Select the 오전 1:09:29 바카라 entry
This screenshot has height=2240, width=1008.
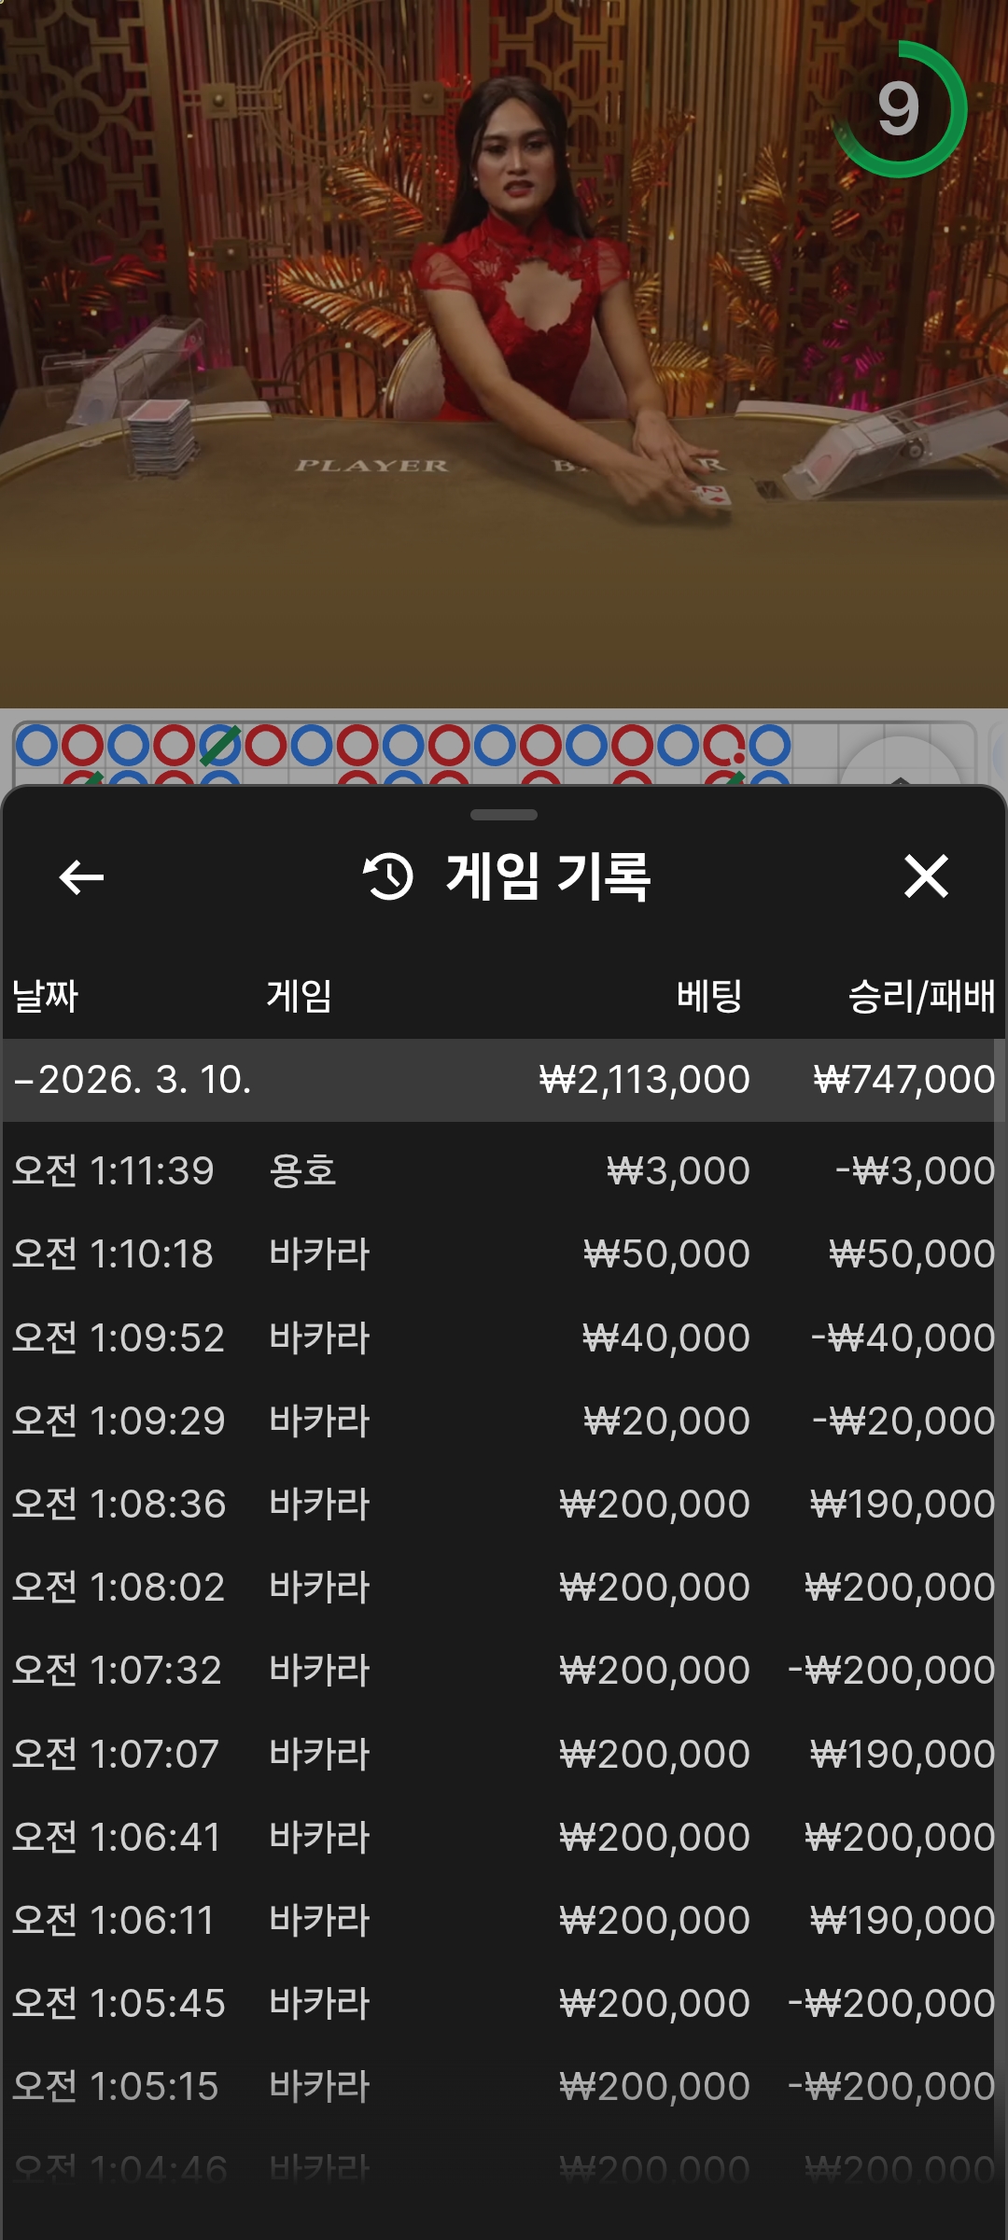504,1421
